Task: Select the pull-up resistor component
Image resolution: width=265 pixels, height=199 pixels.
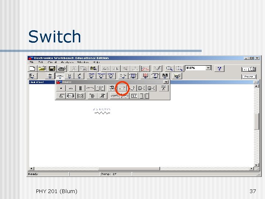Action: coord(163,88)
